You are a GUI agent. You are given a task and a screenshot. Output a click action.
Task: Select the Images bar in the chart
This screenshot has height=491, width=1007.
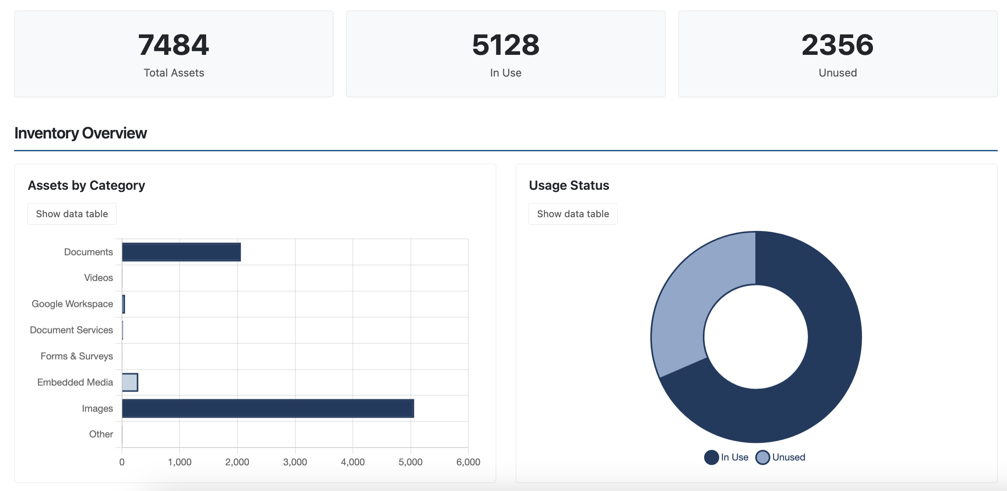coord(265,408)
